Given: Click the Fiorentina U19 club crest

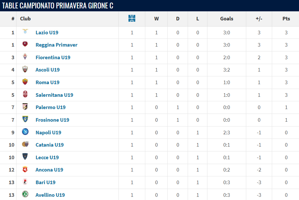Looking at the screenshot, I should (25, 57).
